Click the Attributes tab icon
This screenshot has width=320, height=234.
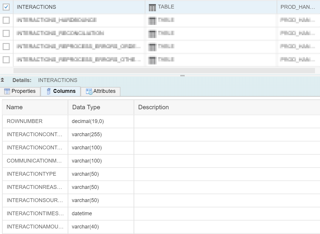point(89,91)
